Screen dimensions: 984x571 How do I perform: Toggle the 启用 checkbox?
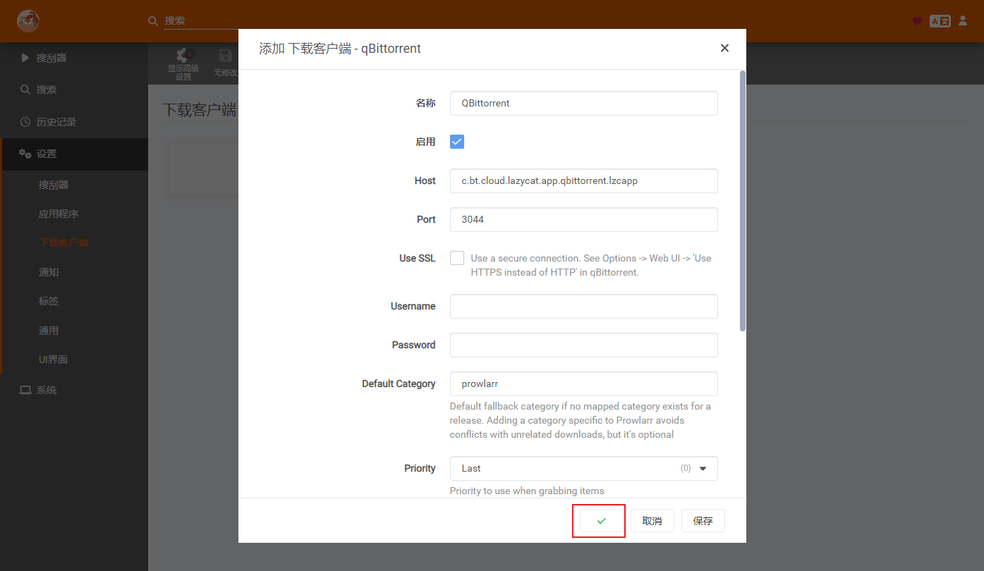[457, 142]
